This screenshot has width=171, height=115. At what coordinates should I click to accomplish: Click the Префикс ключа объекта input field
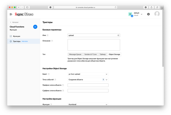[88, 85]
